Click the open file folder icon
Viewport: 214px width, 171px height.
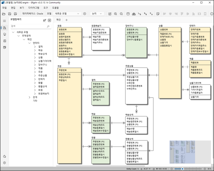coord(4,14)
